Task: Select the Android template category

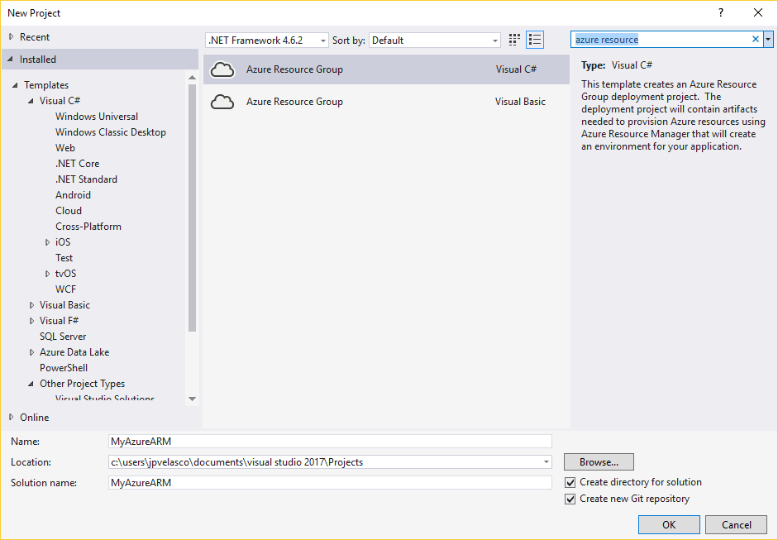Action: [73, 195]
